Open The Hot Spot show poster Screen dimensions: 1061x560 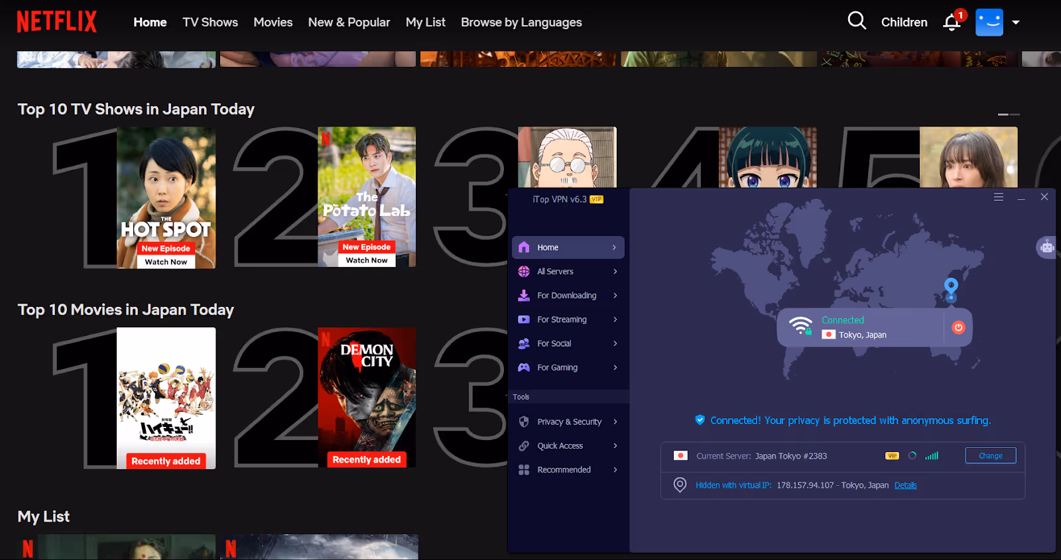(x=166, y=197)
